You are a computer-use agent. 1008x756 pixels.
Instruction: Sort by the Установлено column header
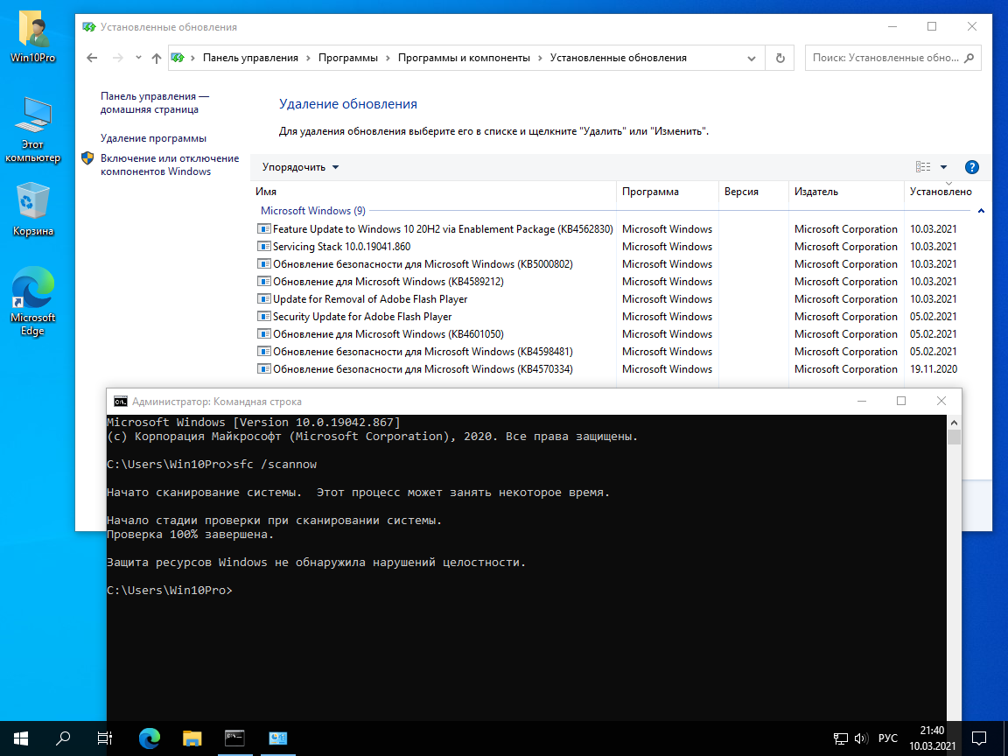[940, 192]
